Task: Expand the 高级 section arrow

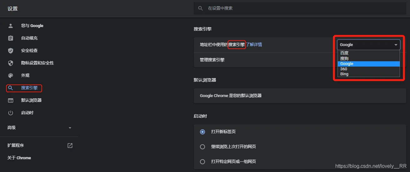Action: [x=70, y=128]
